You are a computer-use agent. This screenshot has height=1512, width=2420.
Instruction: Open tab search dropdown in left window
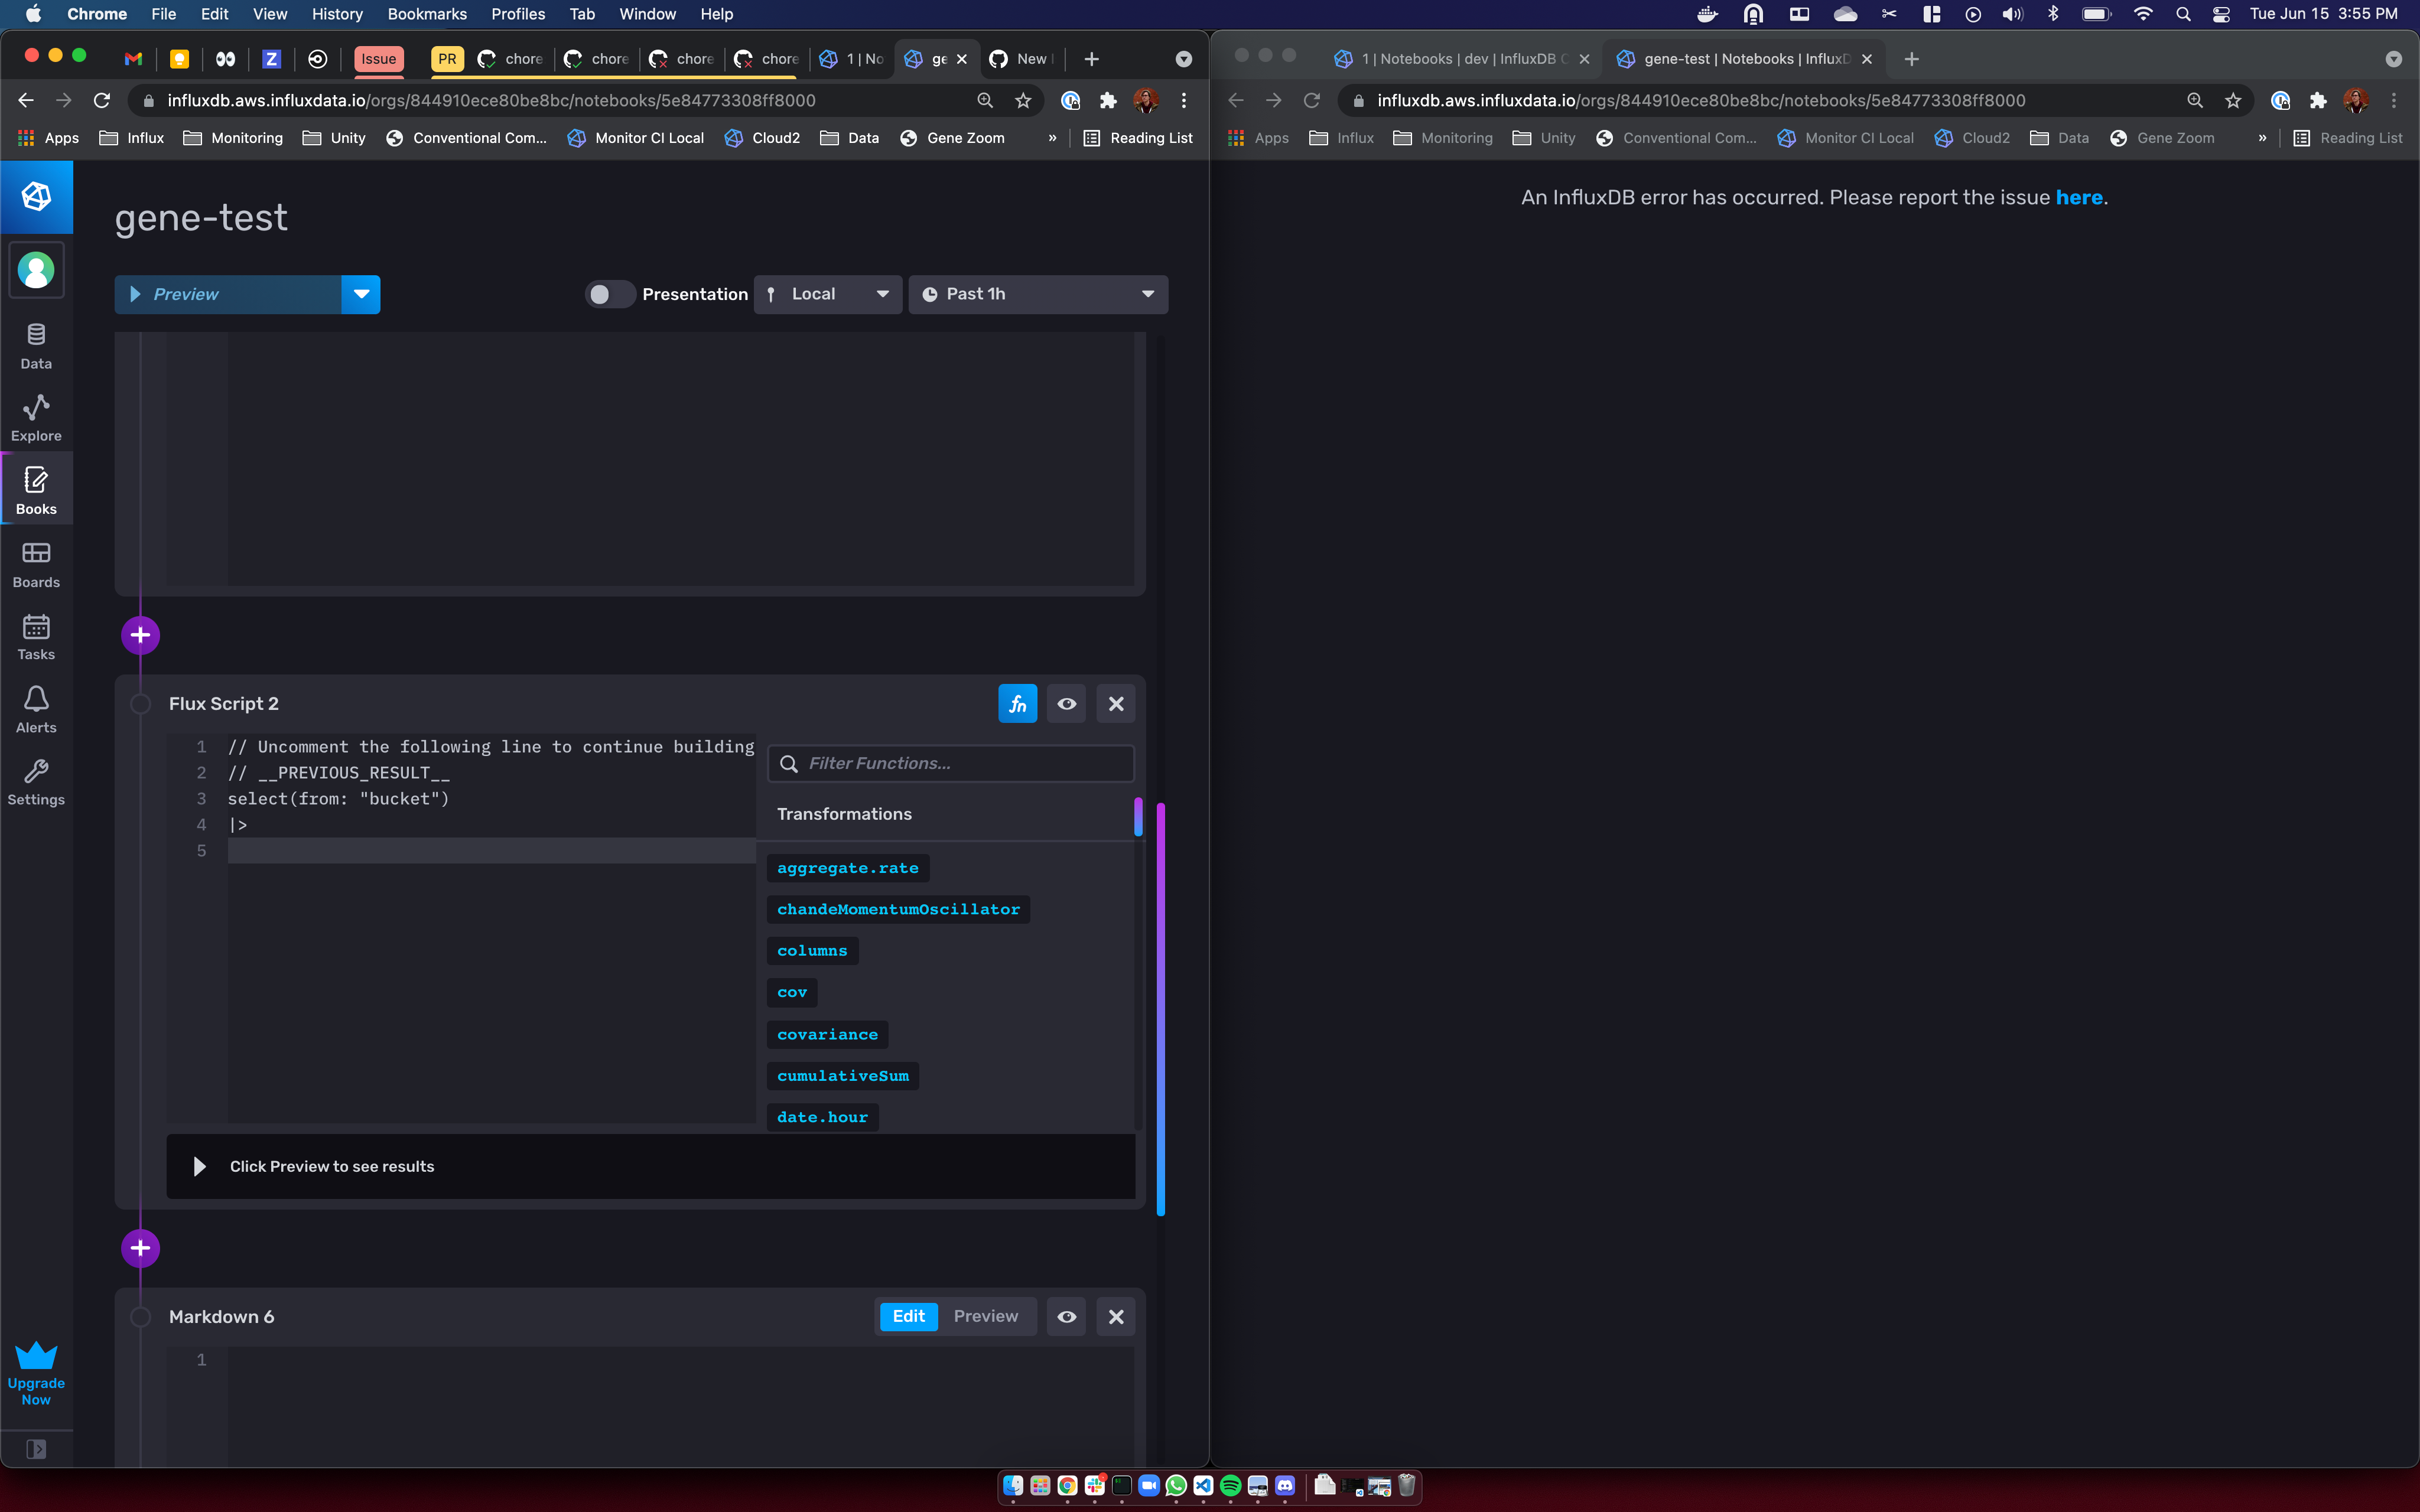[x=1184, y=59]
